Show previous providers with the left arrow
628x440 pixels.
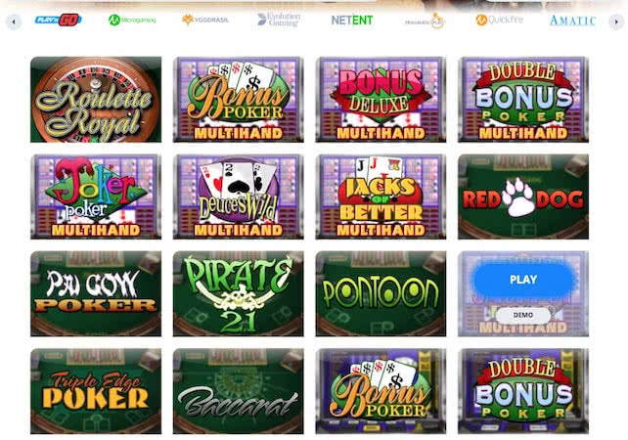click(x=14, y=22)
